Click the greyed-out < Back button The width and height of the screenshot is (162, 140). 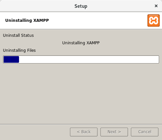[x=84, y=132]
